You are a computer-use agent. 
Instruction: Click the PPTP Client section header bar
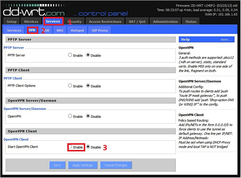[x=90, y=70]
